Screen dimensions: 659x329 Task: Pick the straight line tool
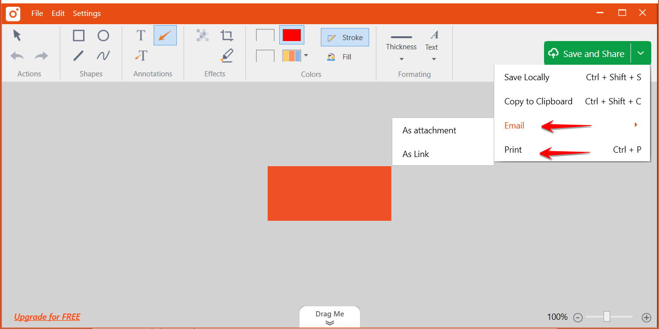(79, 56)
